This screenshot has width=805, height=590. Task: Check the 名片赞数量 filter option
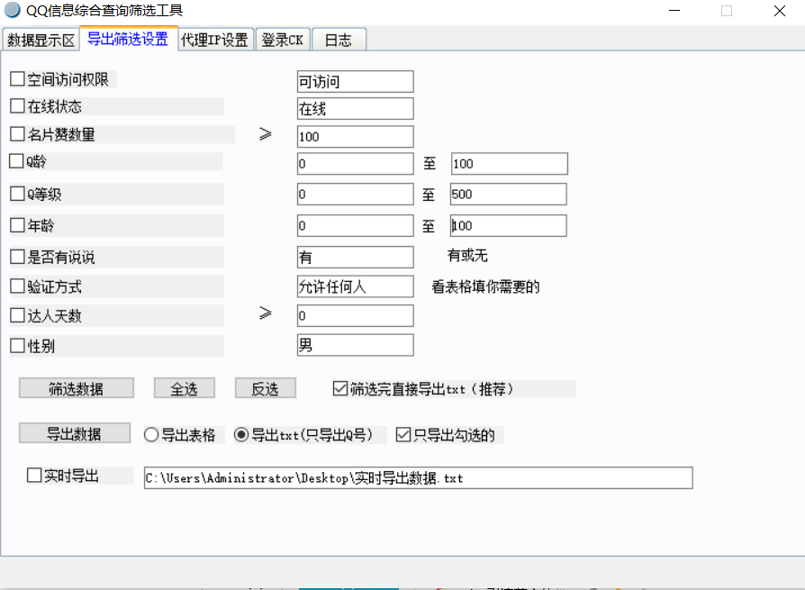click(18, 135)
